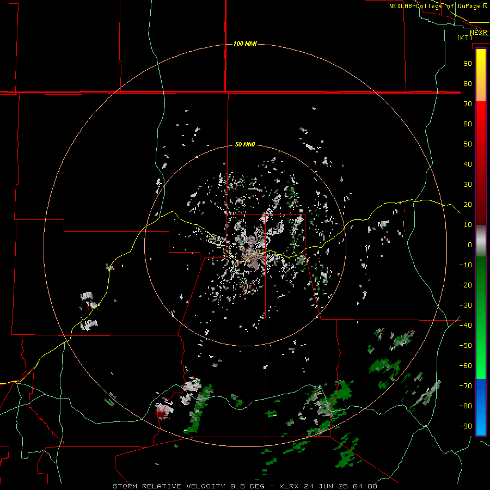
Task: Click the bright green band of the color bar
Action: coord(481,359)
